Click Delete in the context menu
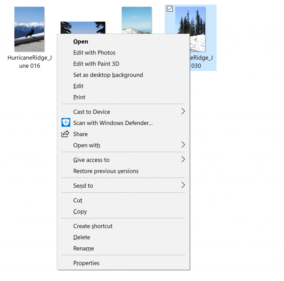The height and width of the screenshot is (281, 284). [82, 237]
